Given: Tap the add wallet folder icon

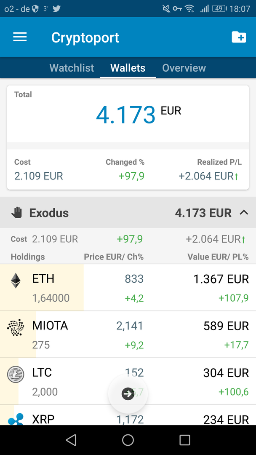Looking at the screenshot, I should pos(239,37).
